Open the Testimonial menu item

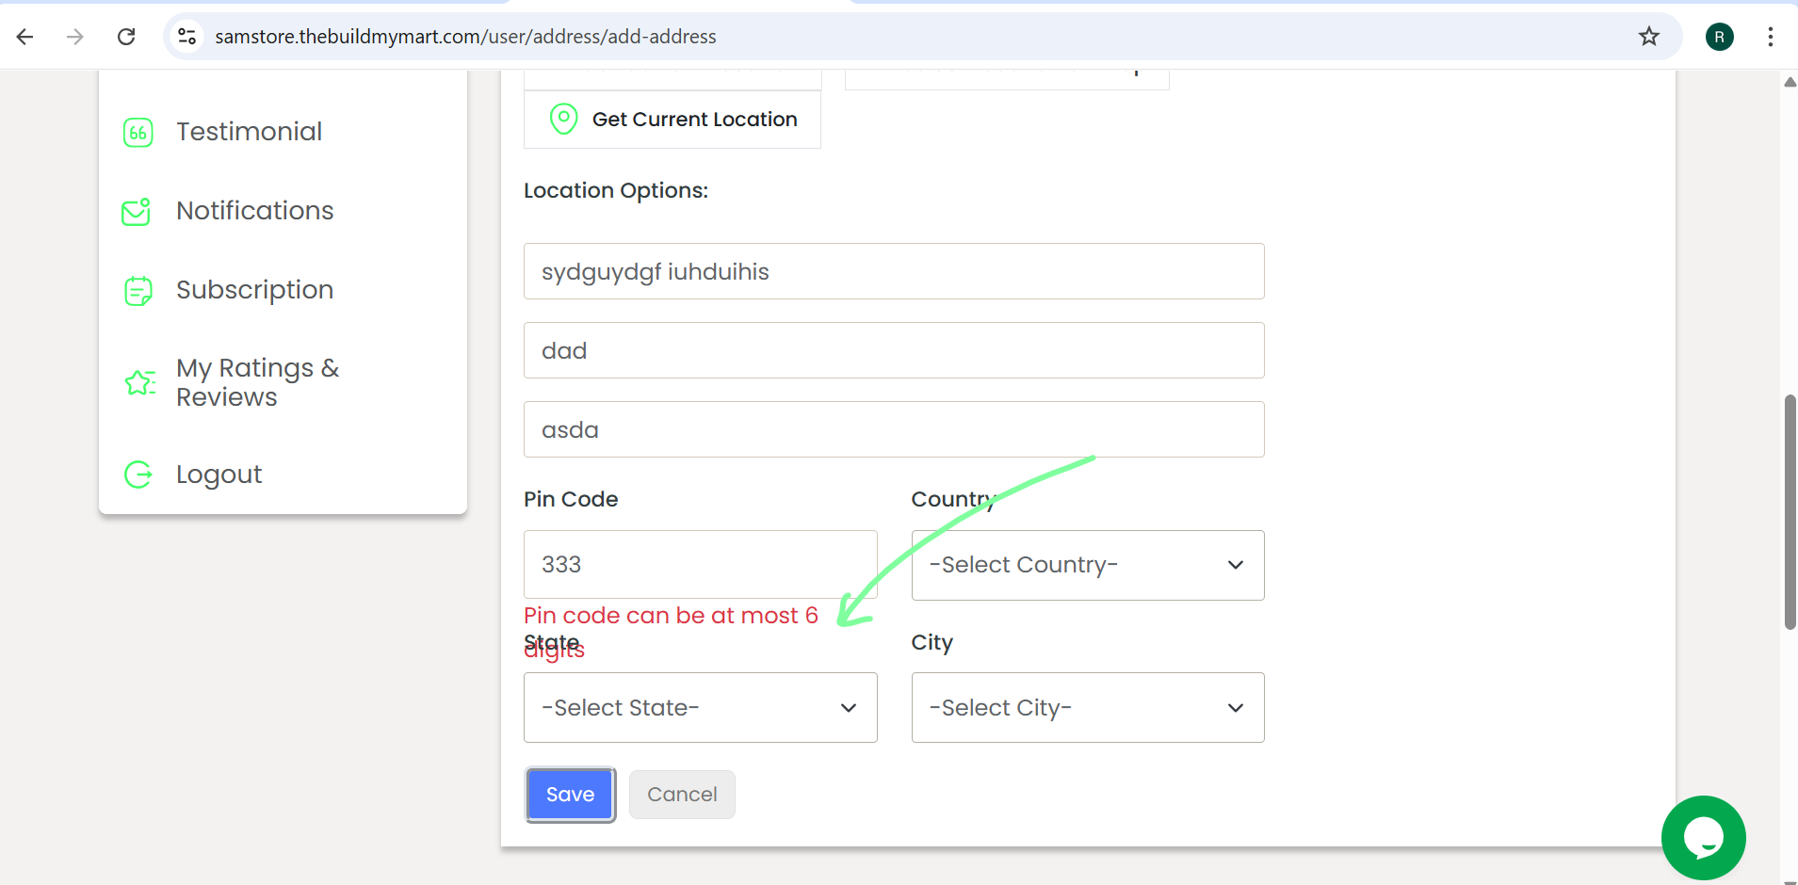[x=249, y=132]
